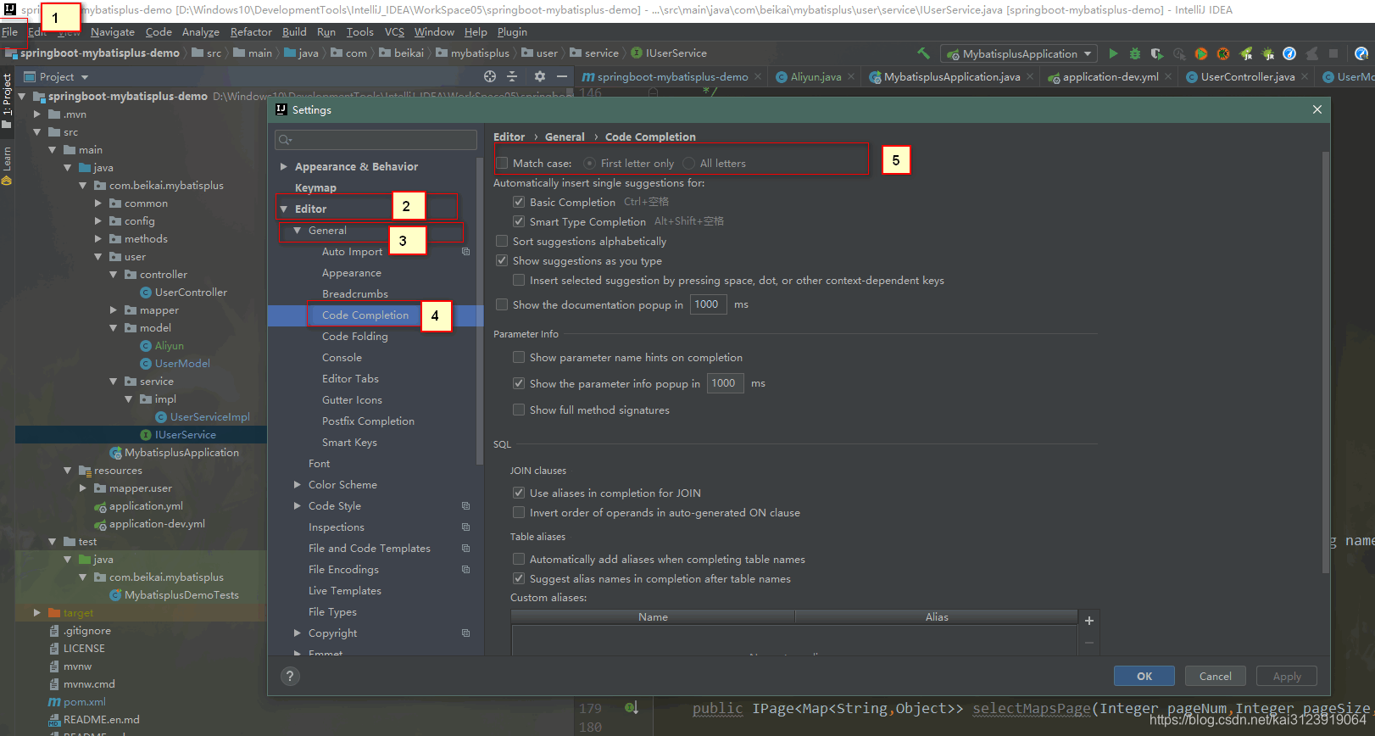Select the First letter only radio button

(590, 163)
